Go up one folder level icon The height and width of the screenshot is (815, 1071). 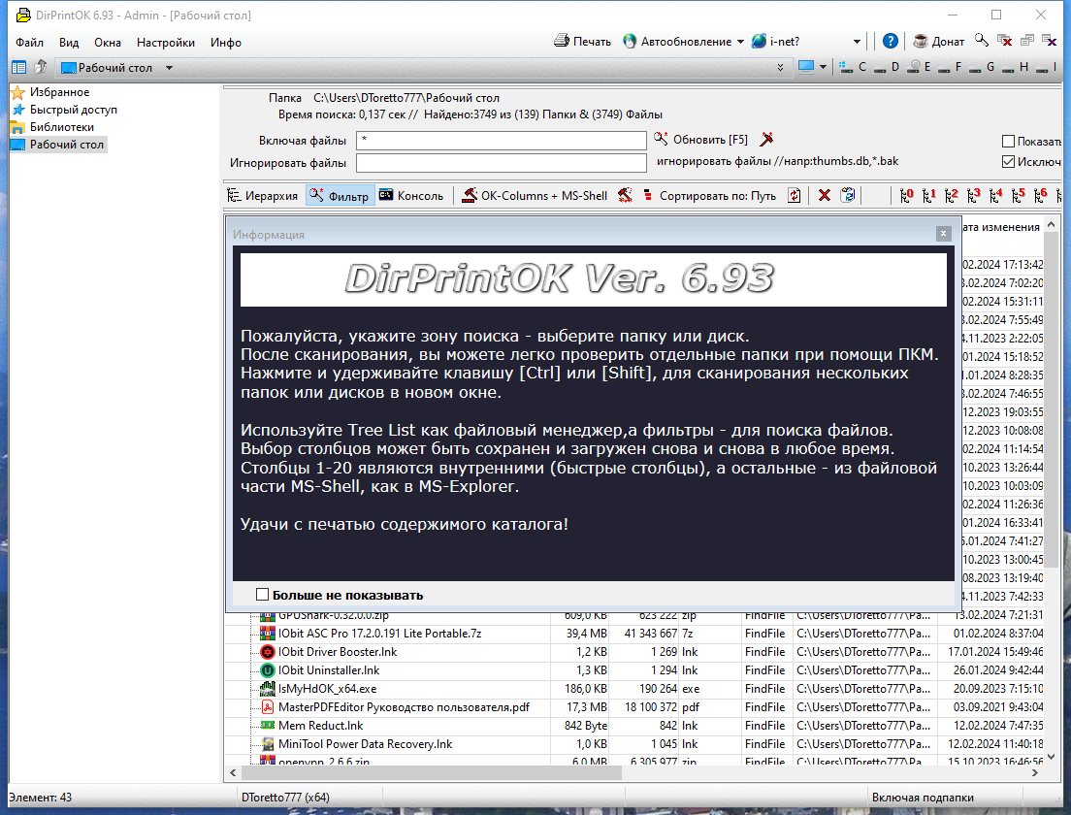41,67
